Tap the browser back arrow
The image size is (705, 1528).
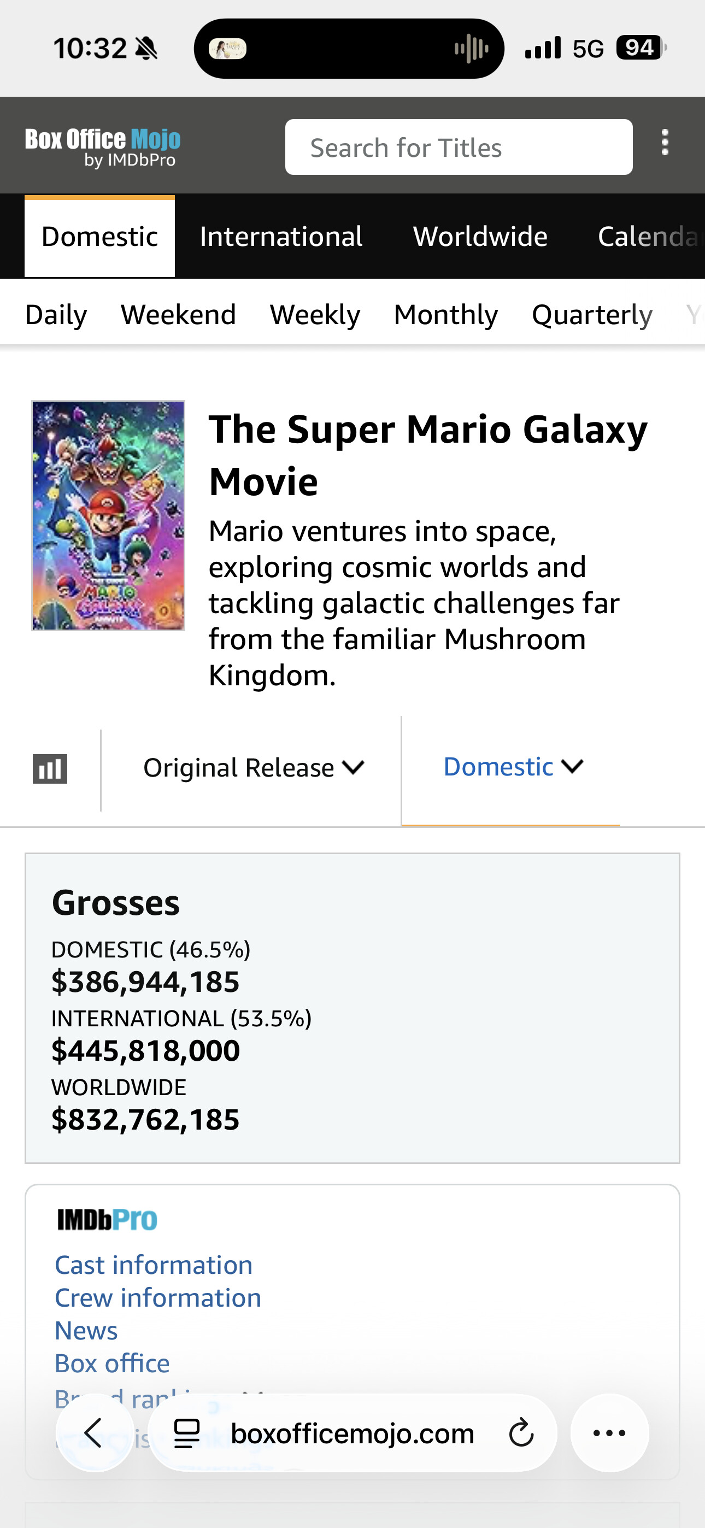point(95,1432)
